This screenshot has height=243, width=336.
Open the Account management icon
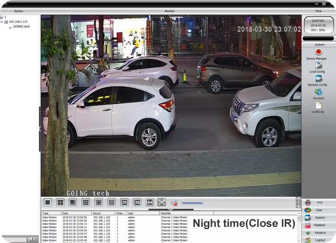pyautogui.click(x=318, y=92)
